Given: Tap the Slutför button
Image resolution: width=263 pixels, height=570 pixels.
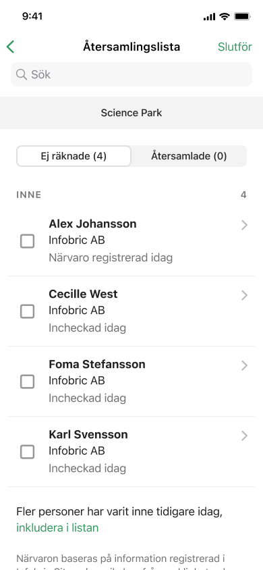Looking at the screenshot, I should pos(235,47).
